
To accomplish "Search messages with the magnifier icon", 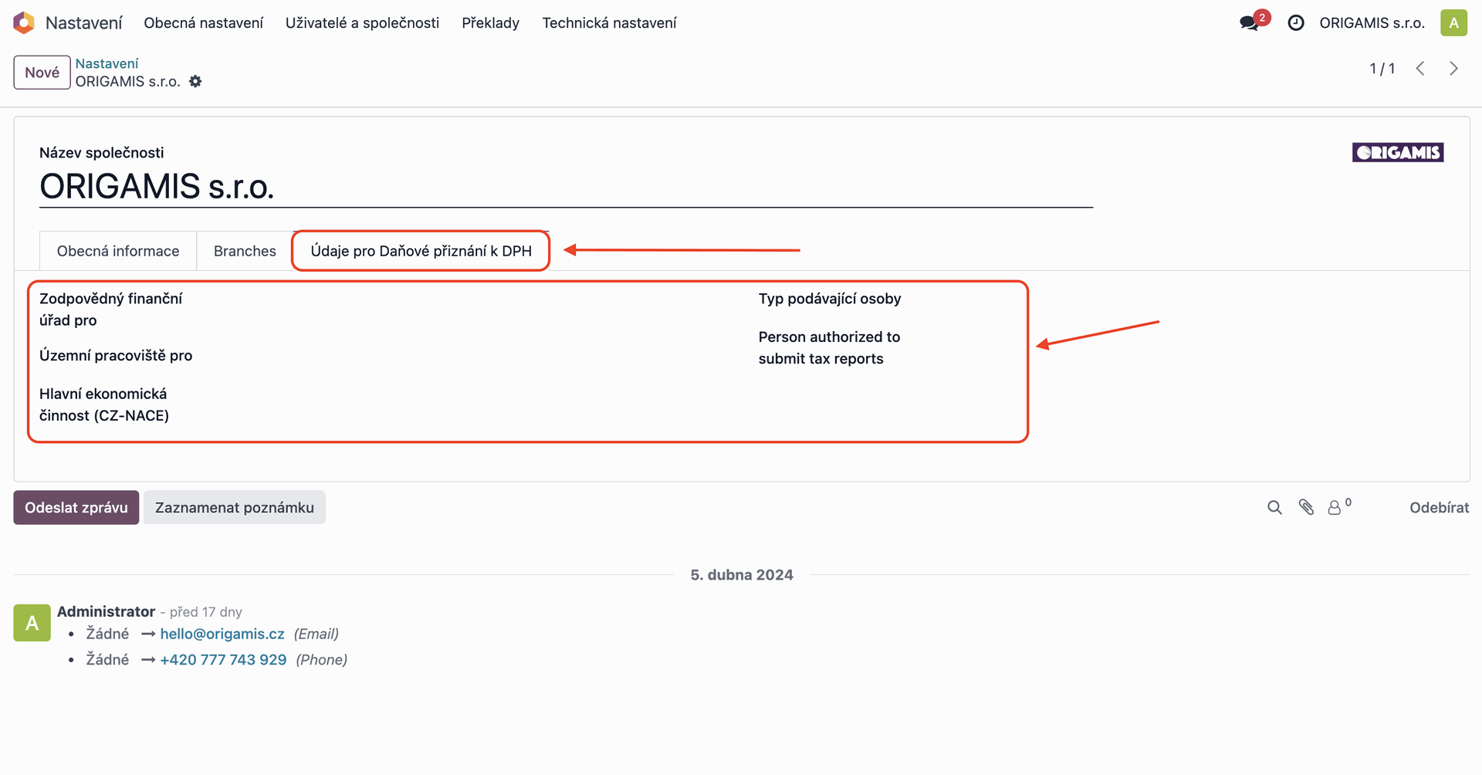I will 1274,507.
